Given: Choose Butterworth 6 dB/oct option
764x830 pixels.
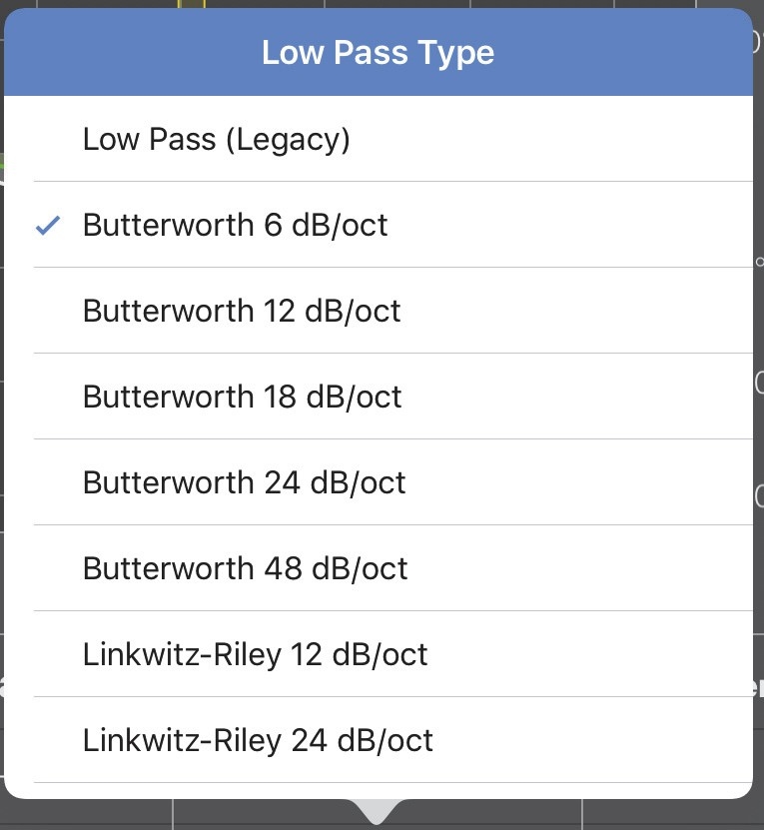Looking at the screenshot, I should (x=235, y=225).
